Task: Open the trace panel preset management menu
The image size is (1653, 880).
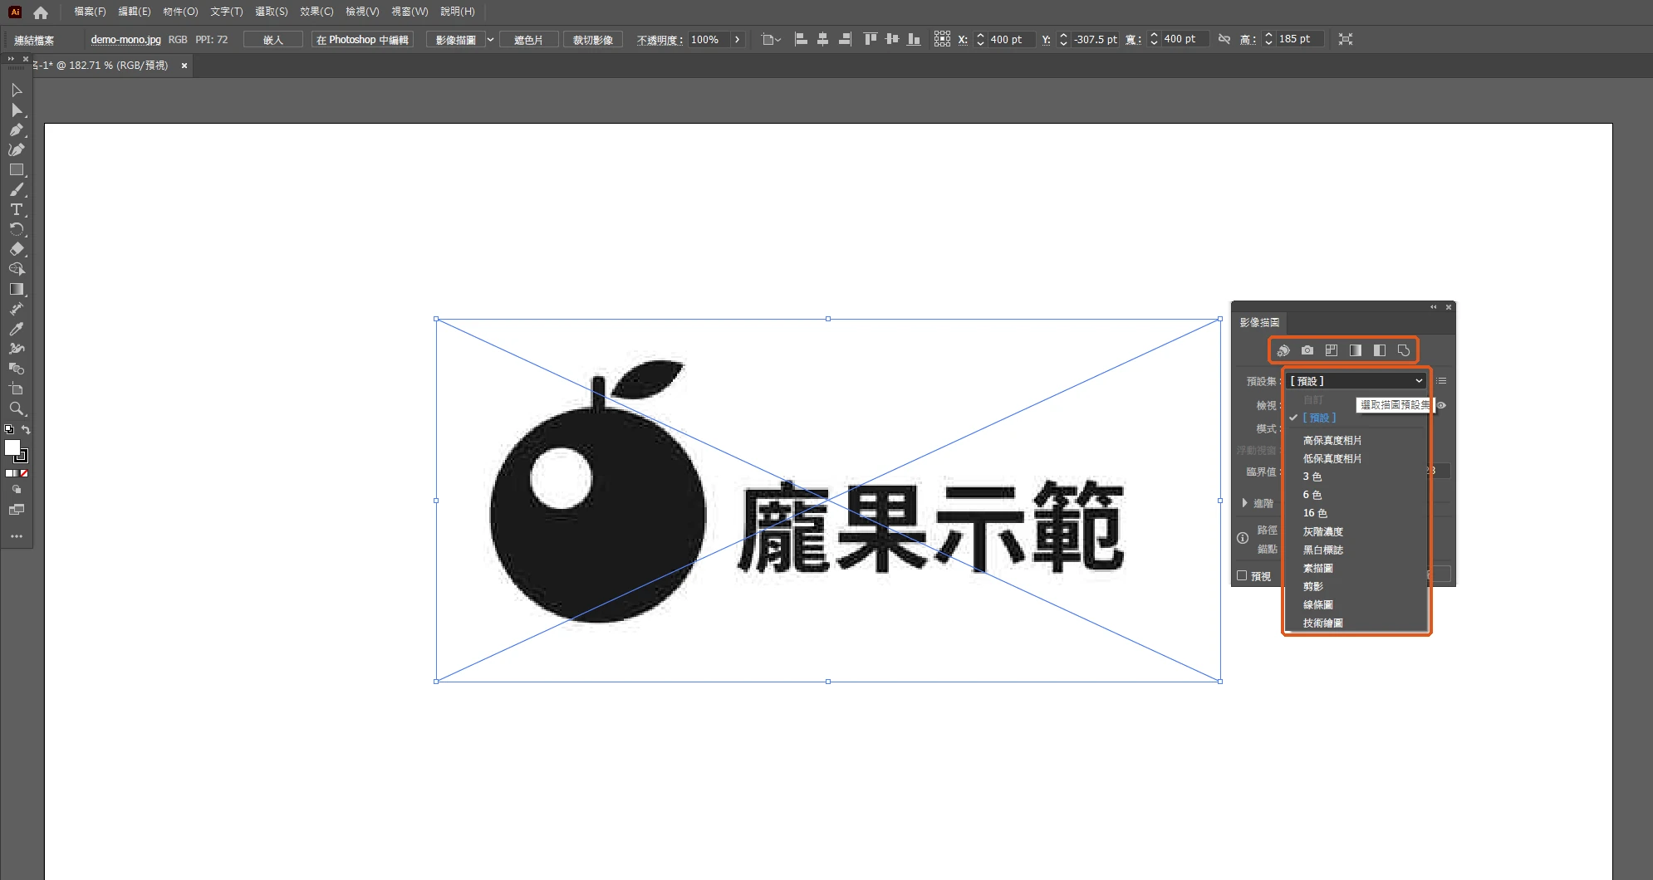Action: (1442, 381)
